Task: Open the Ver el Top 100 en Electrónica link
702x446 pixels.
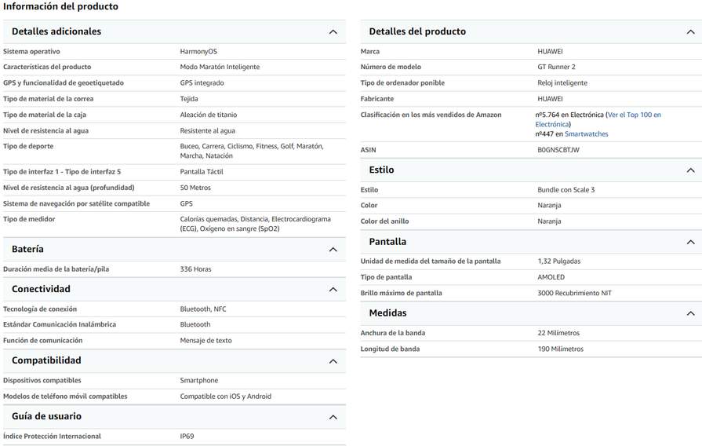Action: pos(598,119)
